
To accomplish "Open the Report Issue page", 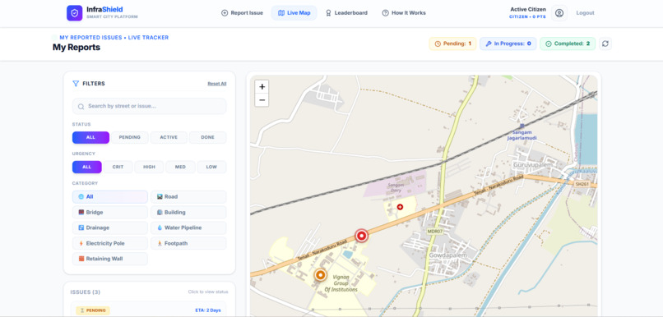I will coord(243,13).
